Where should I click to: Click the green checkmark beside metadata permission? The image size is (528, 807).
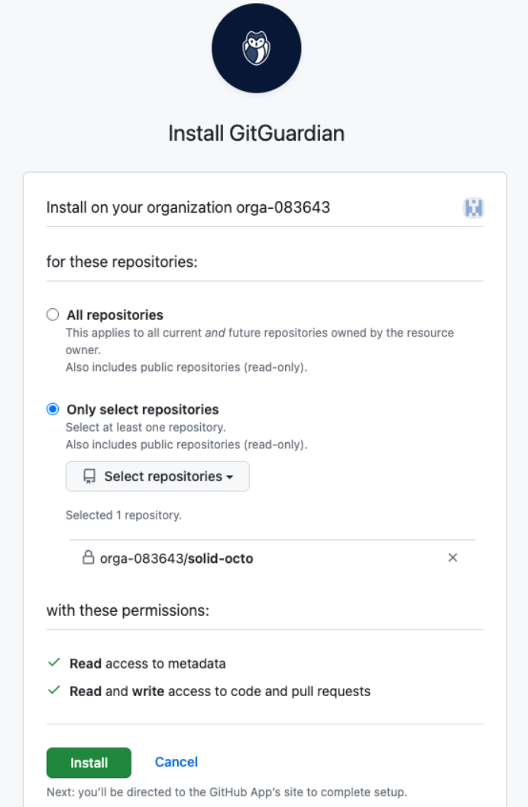coord(54,662)
